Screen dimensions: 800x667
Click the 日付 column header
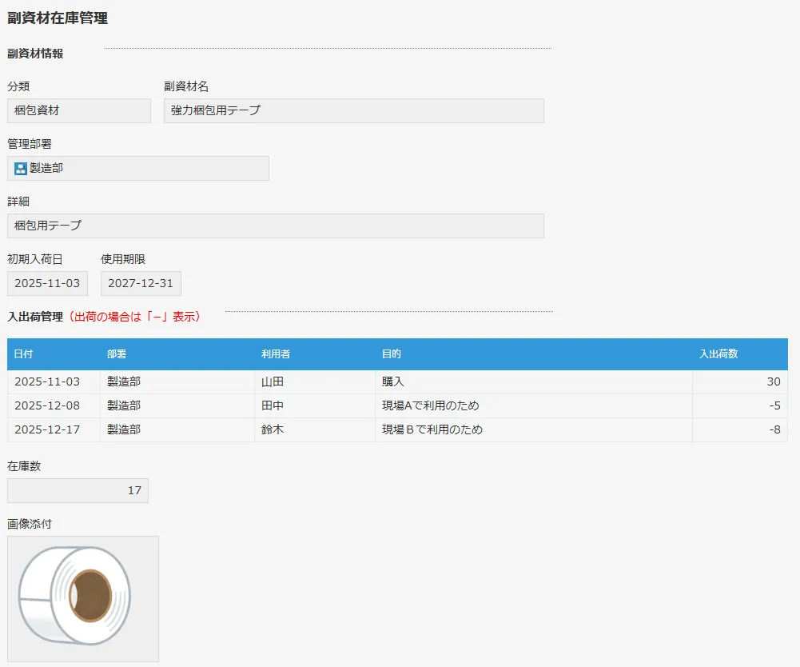point(23,354)
